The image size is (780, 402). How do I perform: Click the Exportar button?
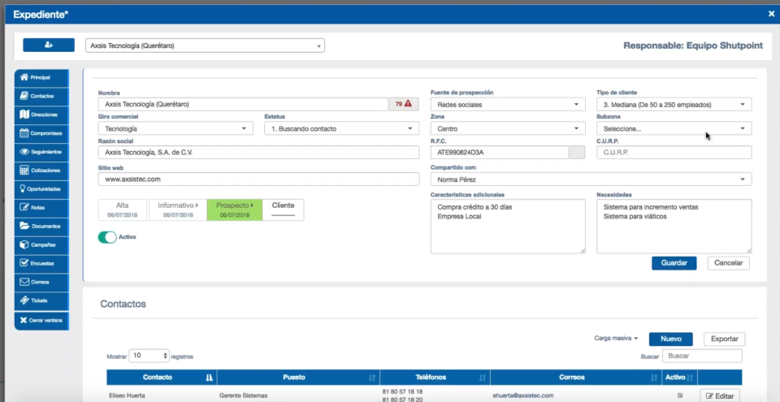tap(724, 339)
